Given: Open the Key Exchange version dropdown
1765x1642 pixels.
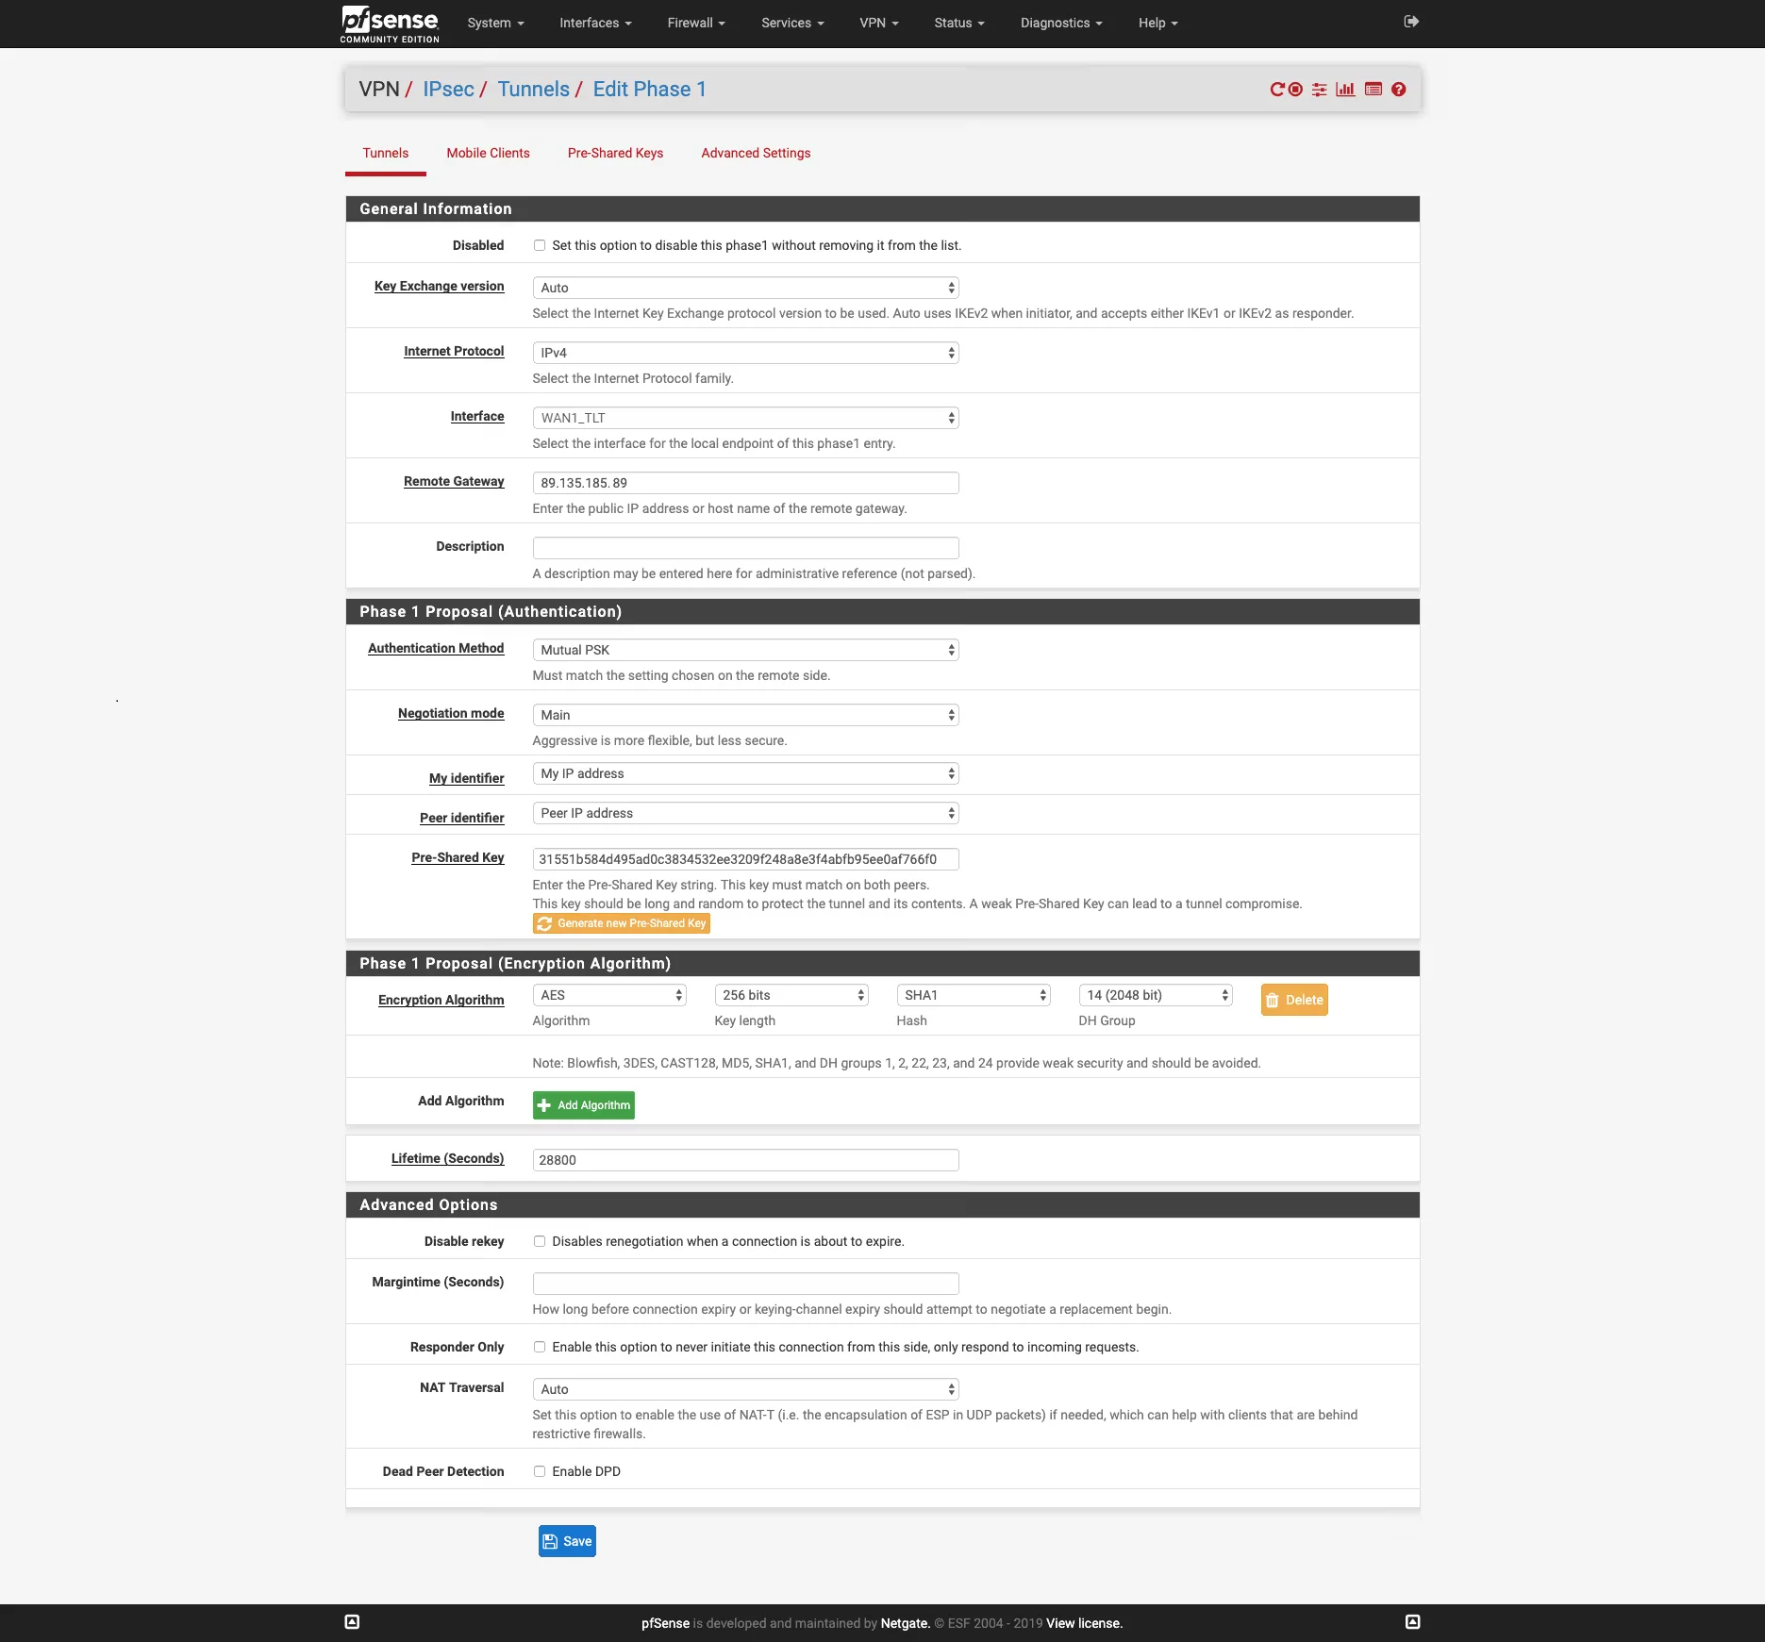Looking at the screenshot, I should tap(744, 287).
